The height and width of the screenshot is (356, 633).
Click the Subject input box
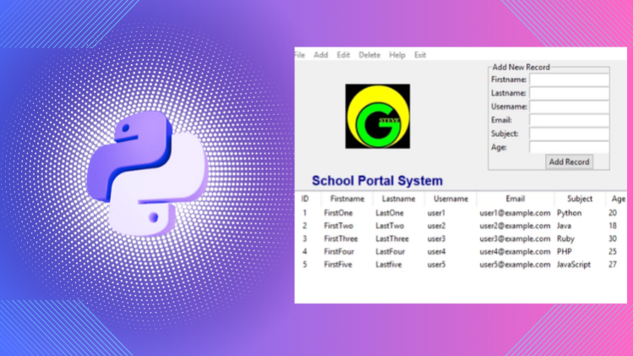pyautogui.click(x=569, y=134)
